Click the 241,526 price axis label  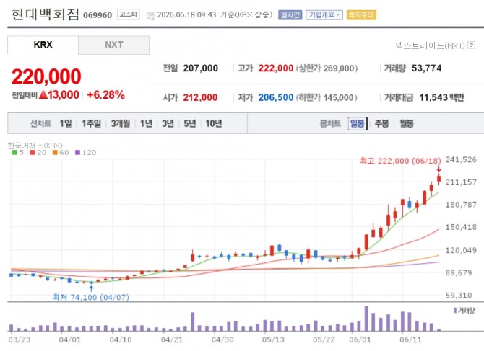[461, 159]
